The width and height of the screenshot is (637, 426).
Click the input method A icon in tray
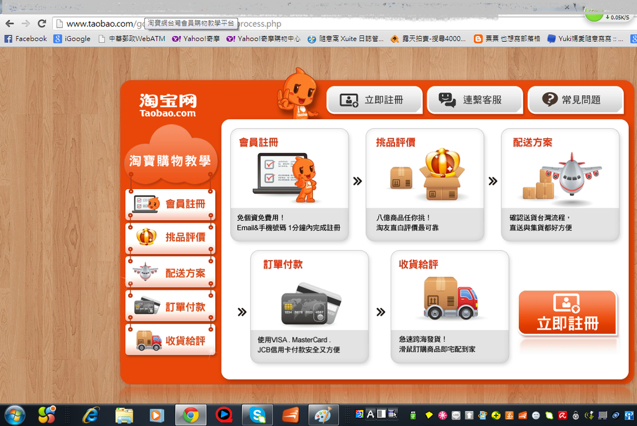(x=371, y=414)
